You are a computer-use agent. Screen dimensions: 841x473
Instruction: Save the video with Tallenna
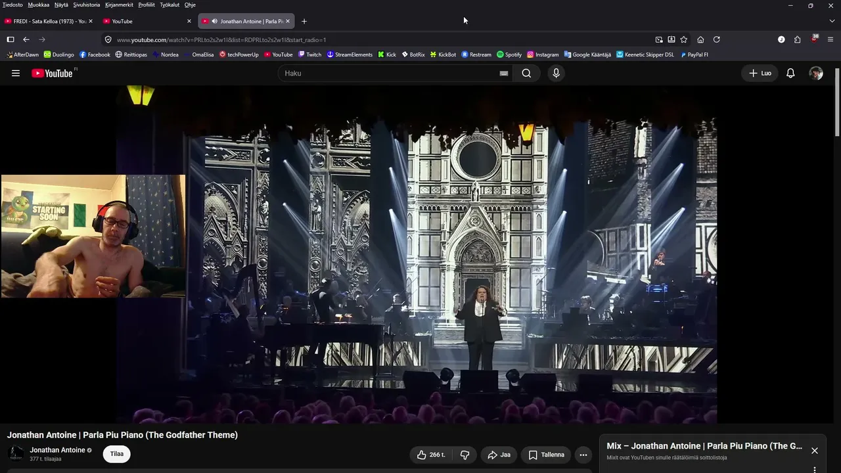(x=547, y=455)
